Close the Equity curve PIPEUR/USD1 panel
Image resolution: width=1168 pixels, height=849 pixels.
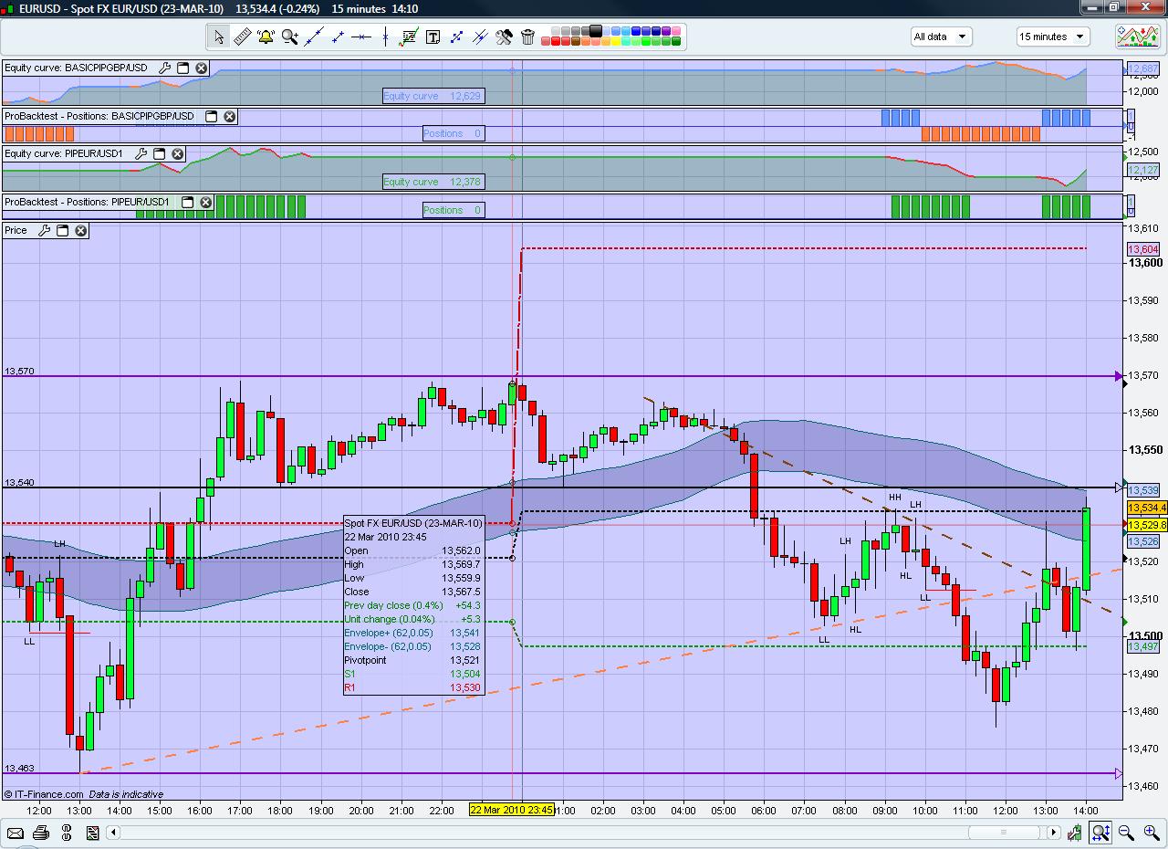coord(178,154)
